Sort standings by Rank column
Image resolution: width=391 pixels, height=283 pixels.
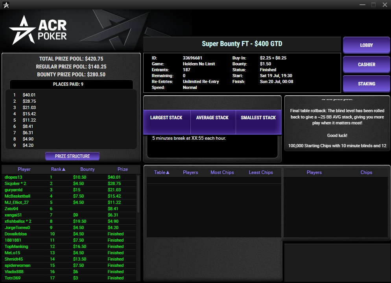coord(58,169)
